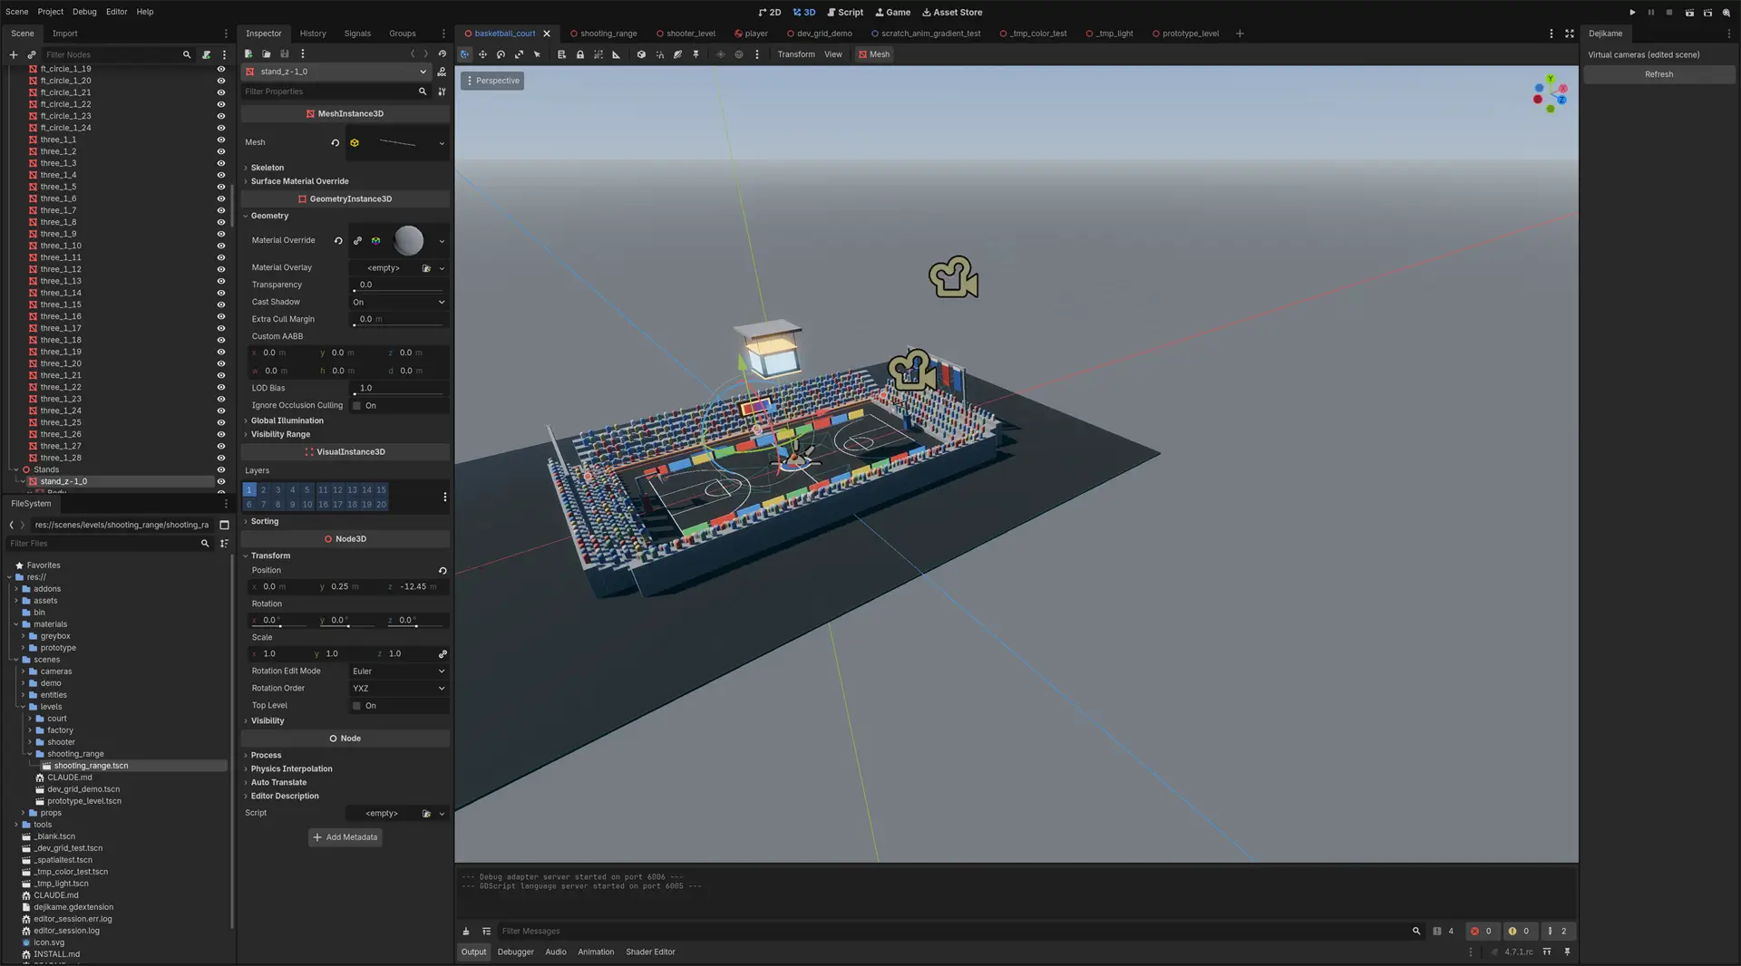Create a new resource in Inspector
This screenshot has width=1741, height=966.
[248, 53]
